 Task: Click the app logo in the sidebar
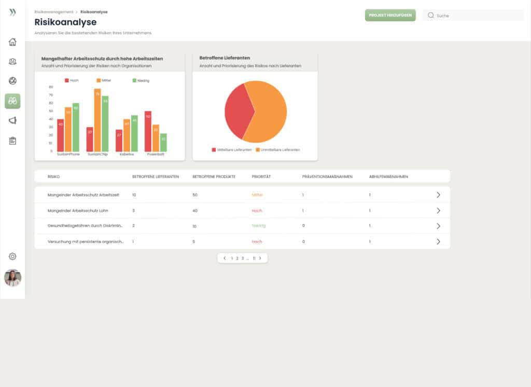tap(12, 12)
